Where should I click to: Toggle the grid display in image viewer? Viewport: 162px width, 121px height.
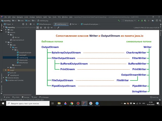(41, 27)
